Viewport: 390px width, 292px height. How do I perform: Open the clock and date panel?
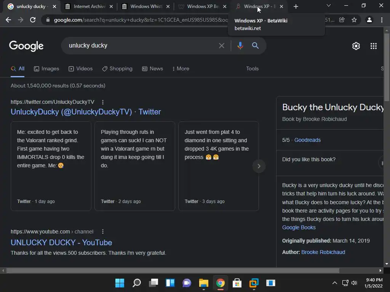click(x=374, y=283)
